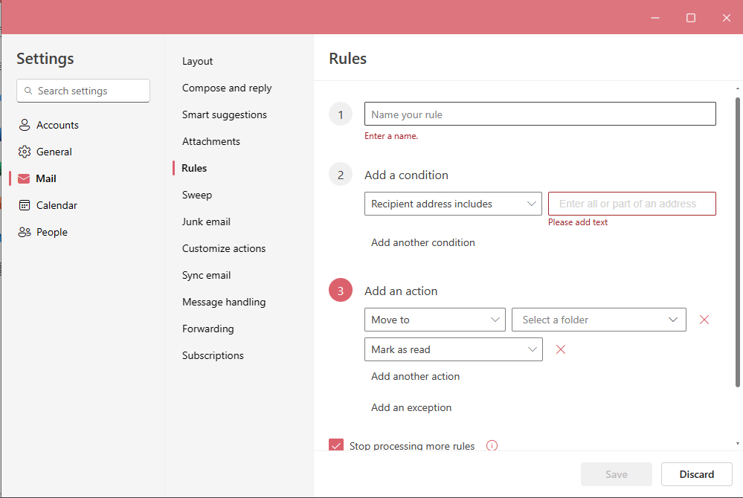Open Subscriptions settings
The image size is (743, 498).
pos(213,355)
